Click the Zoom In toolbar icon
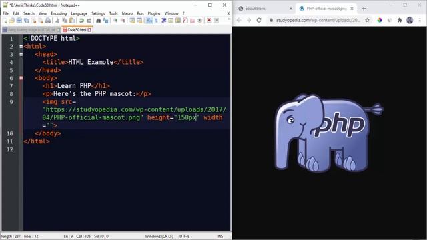This screenshot has height=240, width=427. tap(115, 21)
